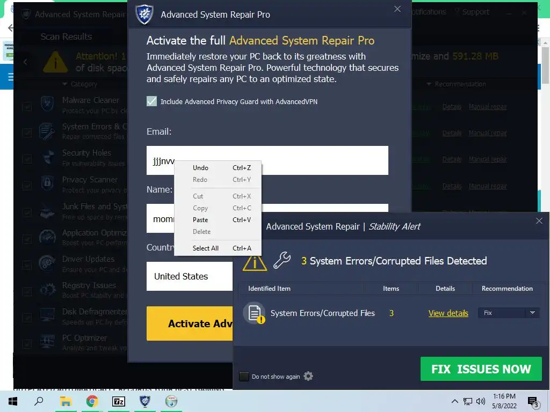
Task: Toggle the Junk Files checkbox
Action: coord(27,212)
